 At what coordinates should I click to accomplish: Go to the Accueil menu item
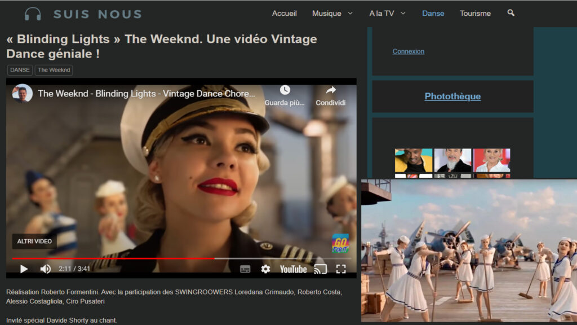[x=284, y=14]
